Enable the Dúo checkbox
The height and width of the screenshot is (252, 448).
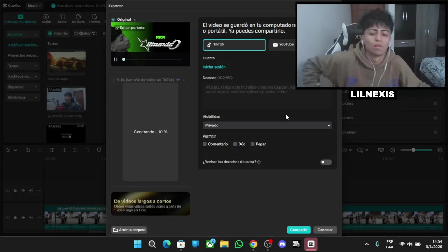[235, 144]
